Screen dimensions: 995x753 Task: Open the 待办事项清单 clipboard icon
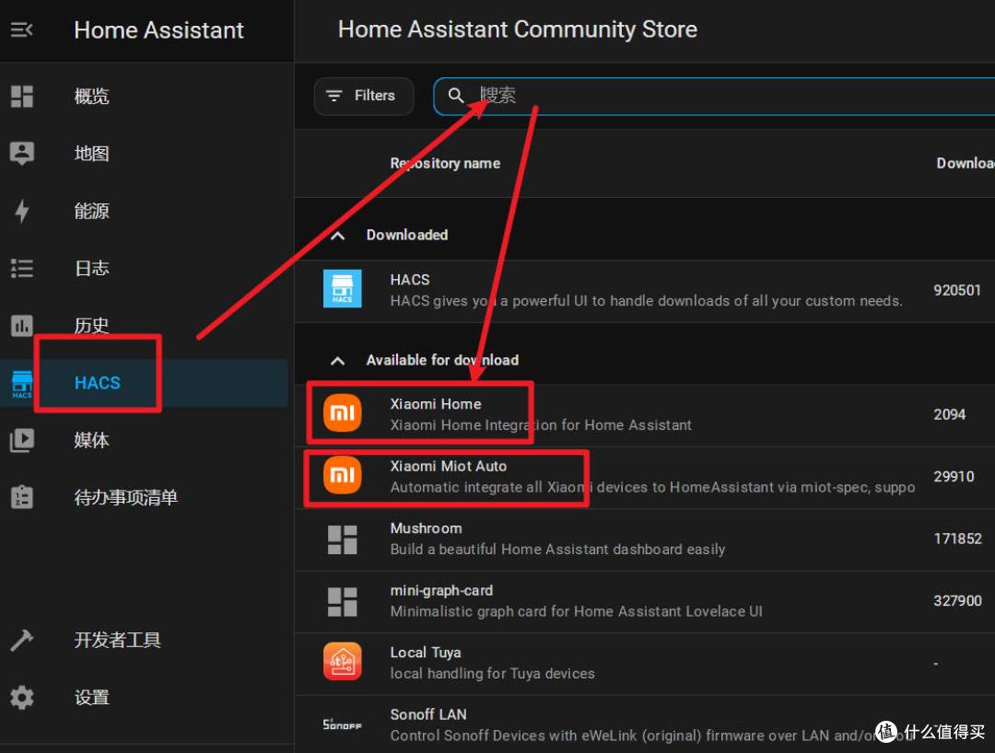point(22,498)
